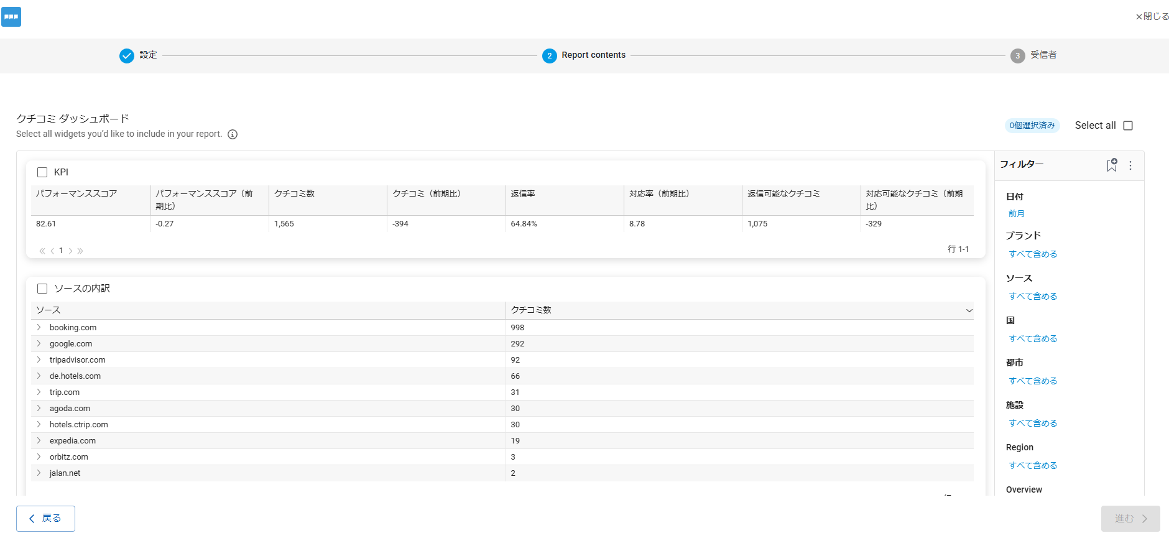1169x538 pixels.
Task: Click the 戻る back button
Action: 45,519
